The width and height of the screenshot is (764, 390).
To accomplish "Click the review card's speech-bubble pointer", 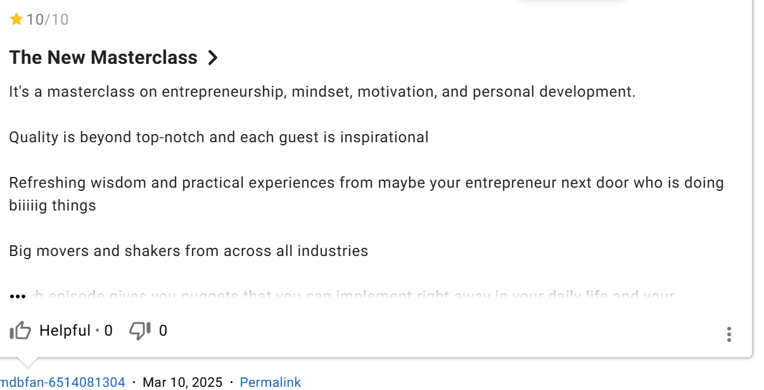I will pyautogui.click(x=28, y=363).
